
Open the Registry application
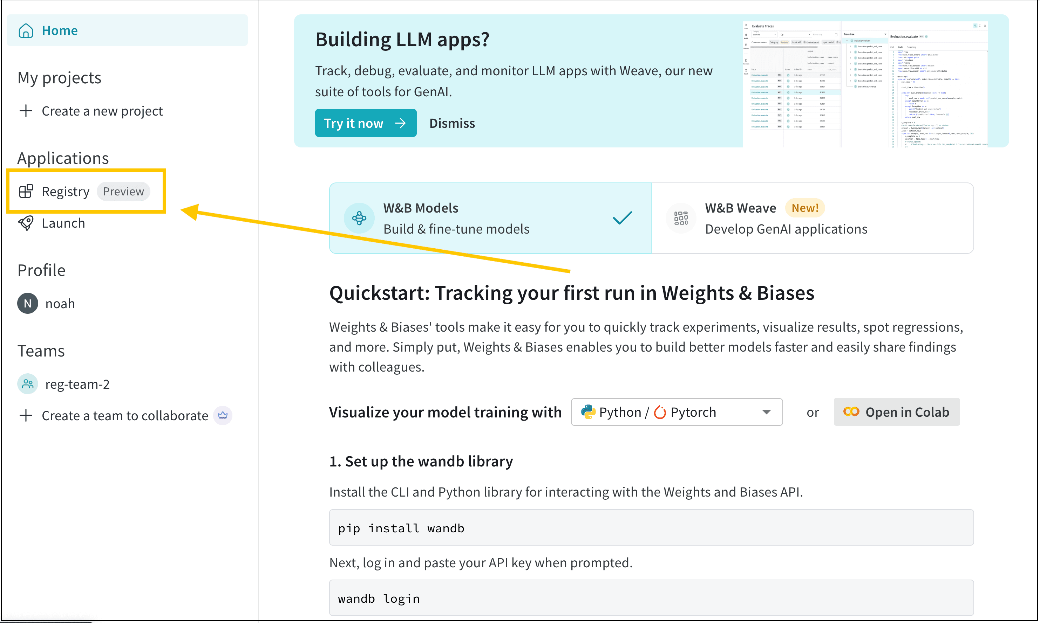point(66,192)
